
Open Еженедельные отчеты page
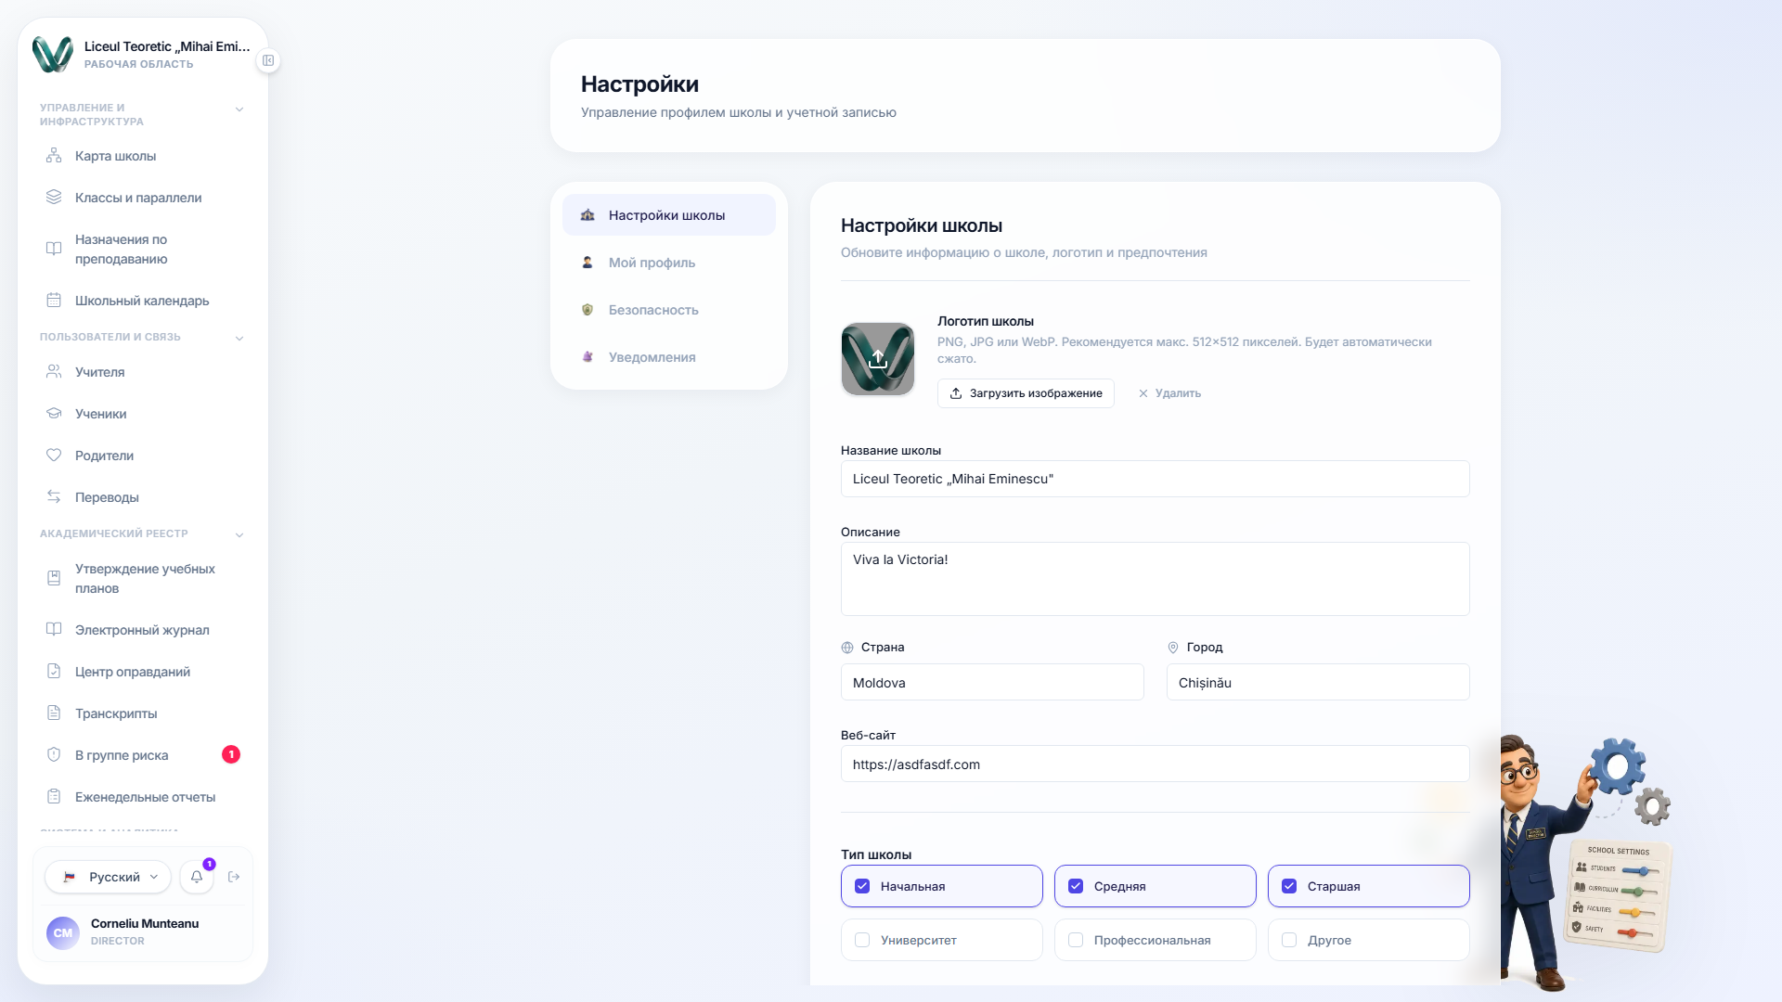(x=143, y=797)
